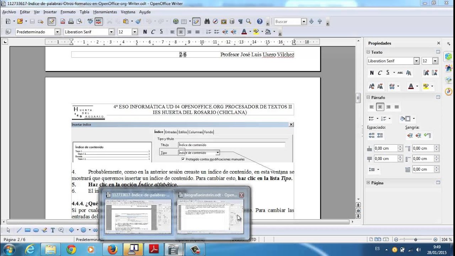Select the Clone Formatting paintbrush

click(138, 21)
